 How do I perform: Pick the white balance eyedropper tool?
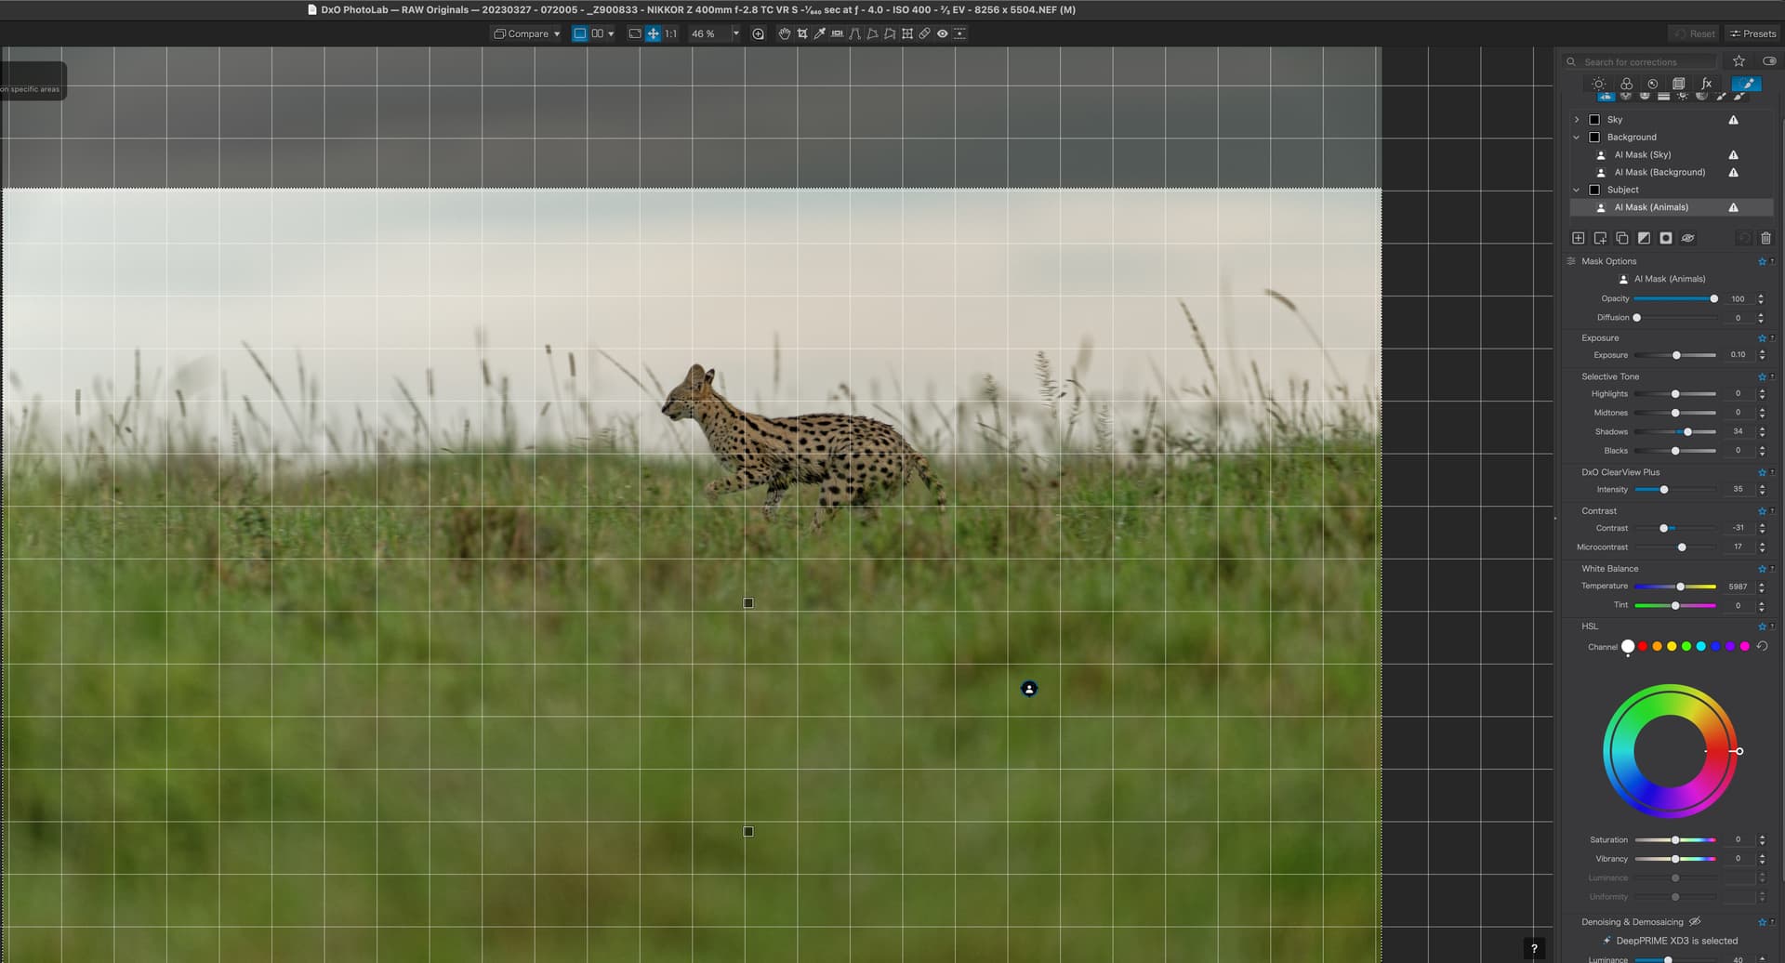819,33
